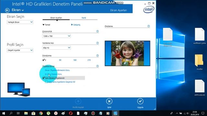Open the Çözünürlük resolution dropdown
Viewport: 207px width, 116px height.
coord(56,36)
